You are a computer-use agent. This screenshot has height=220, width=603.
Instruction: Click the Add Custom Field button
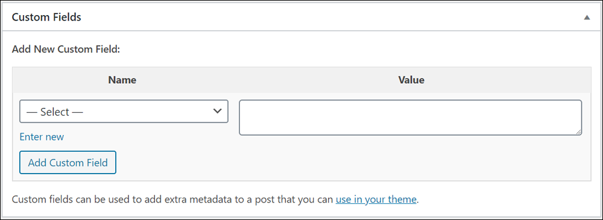coord(68,162)
